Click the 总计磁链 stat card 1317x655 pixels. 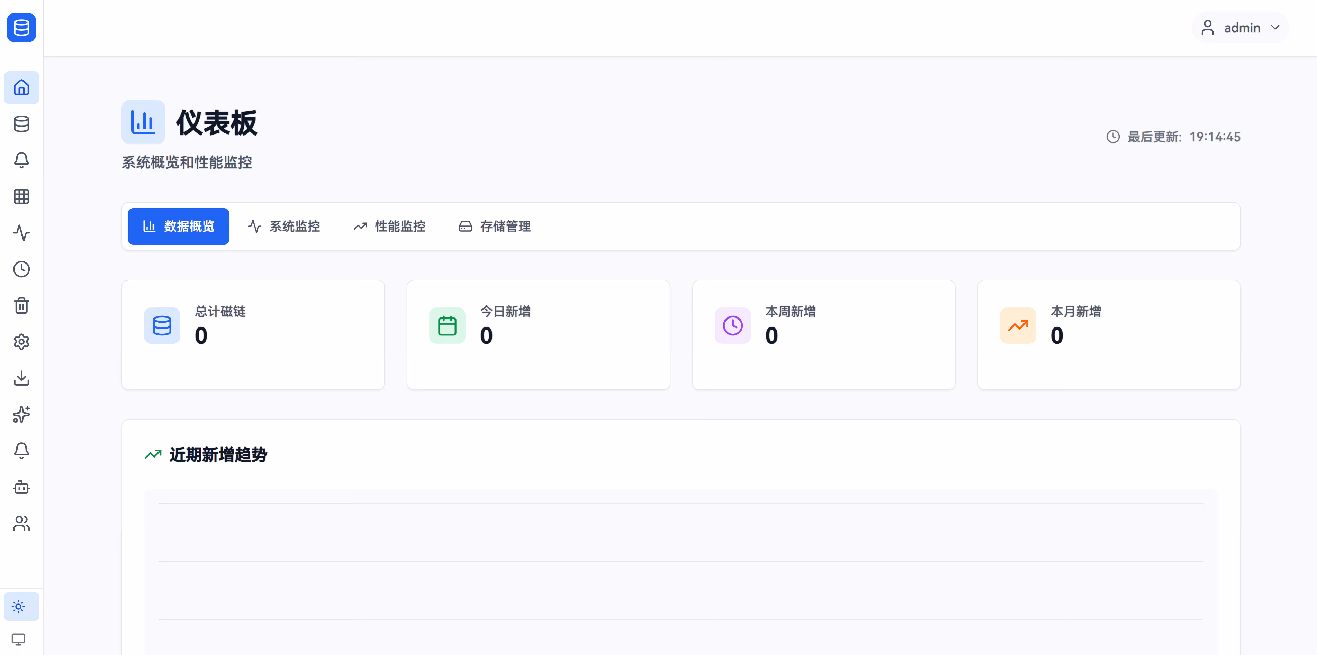tap(253, 335)
